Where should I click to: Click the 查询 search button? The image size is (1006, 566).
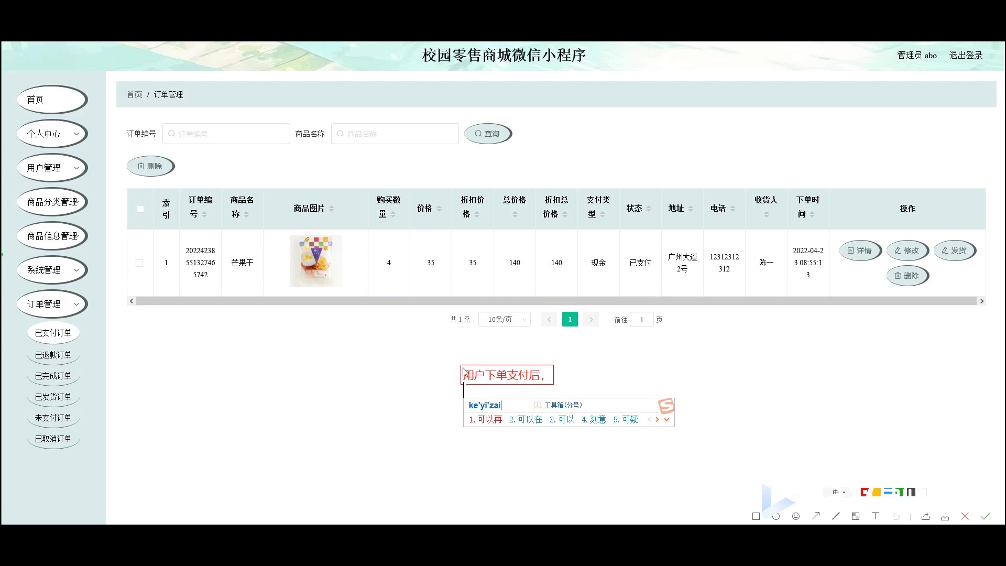point(487,134)
